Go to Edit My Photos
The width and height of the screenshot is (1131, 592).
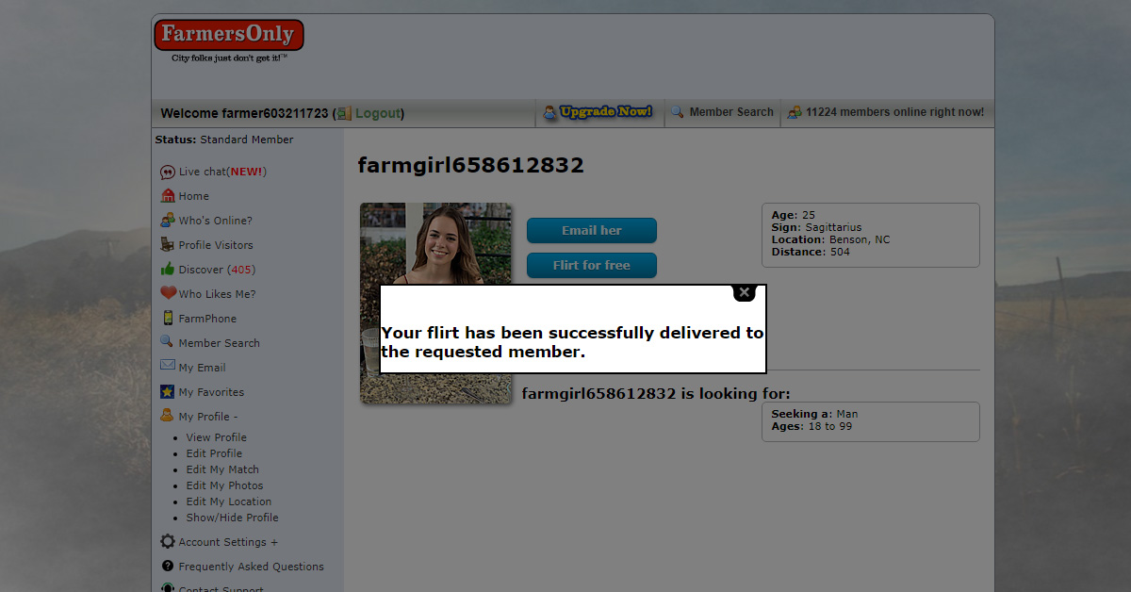coord(225,485)
